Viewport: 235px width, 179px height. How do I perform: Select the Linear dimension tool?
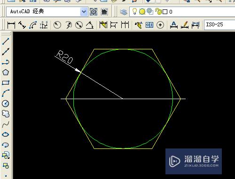(11, 25)
